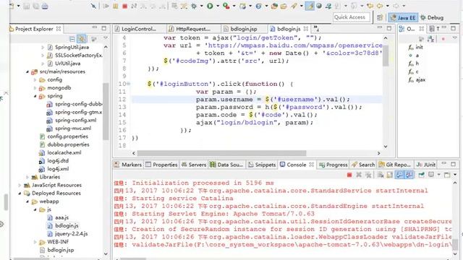The image size is (463, 260).
Task: Select dubbo.properties file
Action: pyautogui.click(x=68, y=144)
